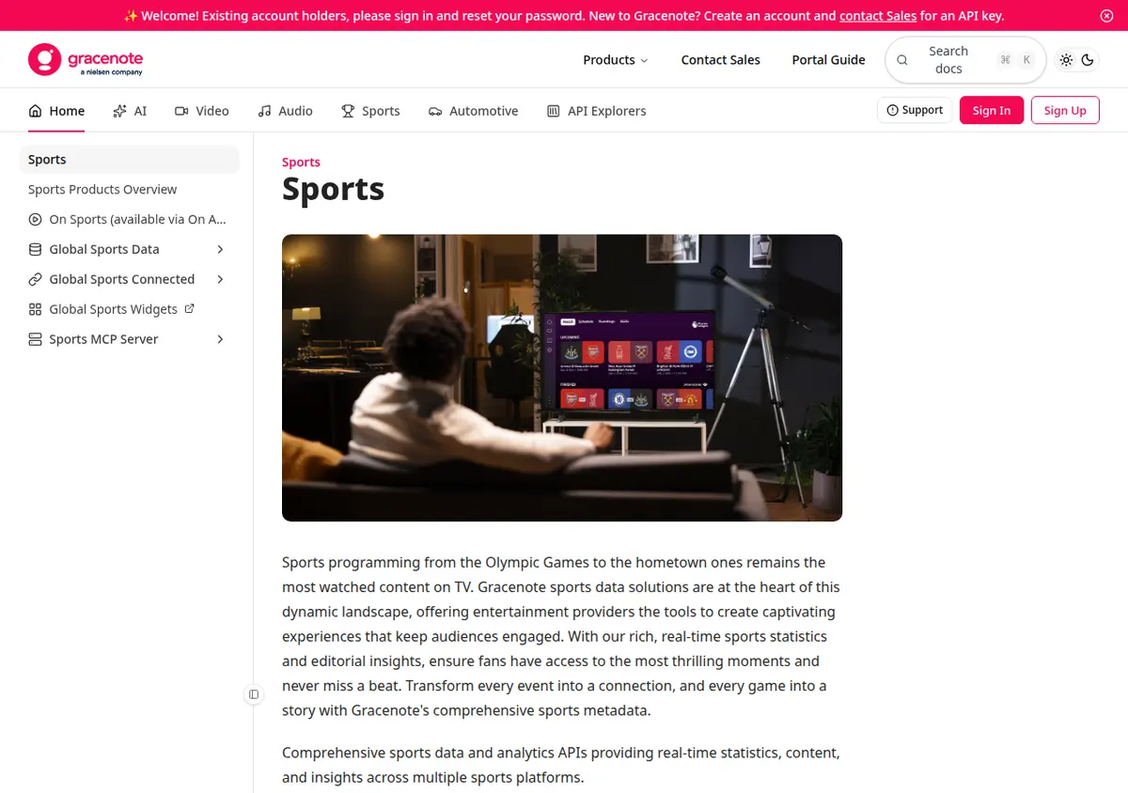The width and height of the screenshot is (1128, 793).
Task: Expand the Sports MCP Server chevron
Action: click(x=220, y=340)
